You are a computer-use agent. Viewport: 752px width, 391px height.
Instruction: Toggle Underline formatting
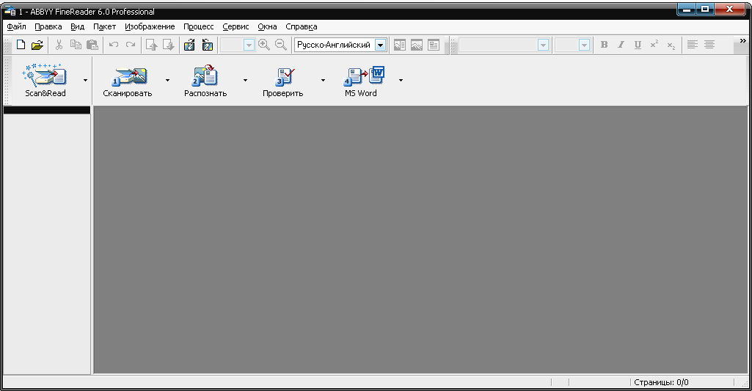[x=638, y=45]
